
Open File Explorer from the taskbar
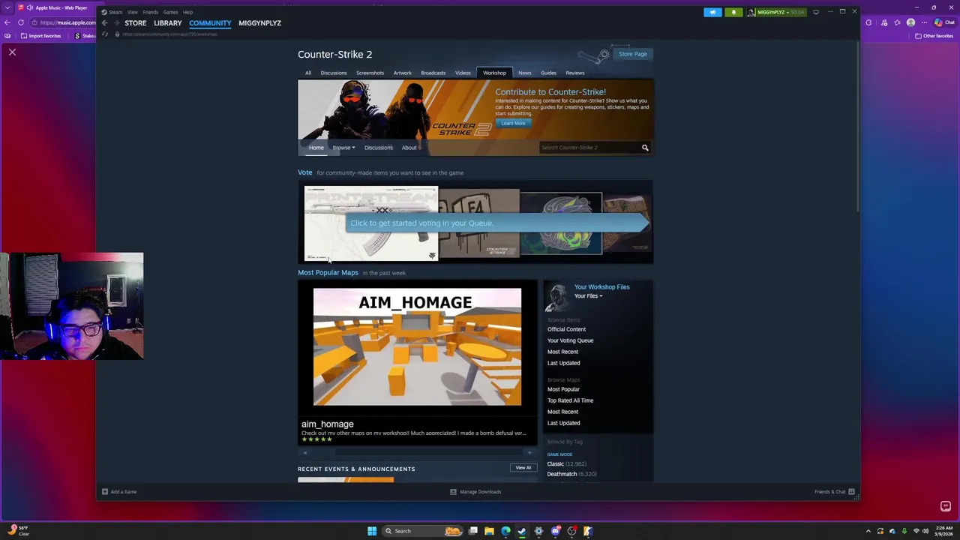489,531
